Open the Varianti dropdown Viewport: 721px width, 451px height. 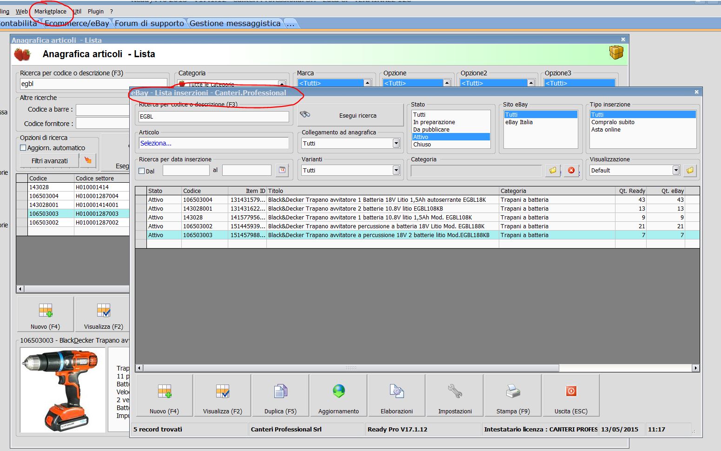(x=396, y=170)
